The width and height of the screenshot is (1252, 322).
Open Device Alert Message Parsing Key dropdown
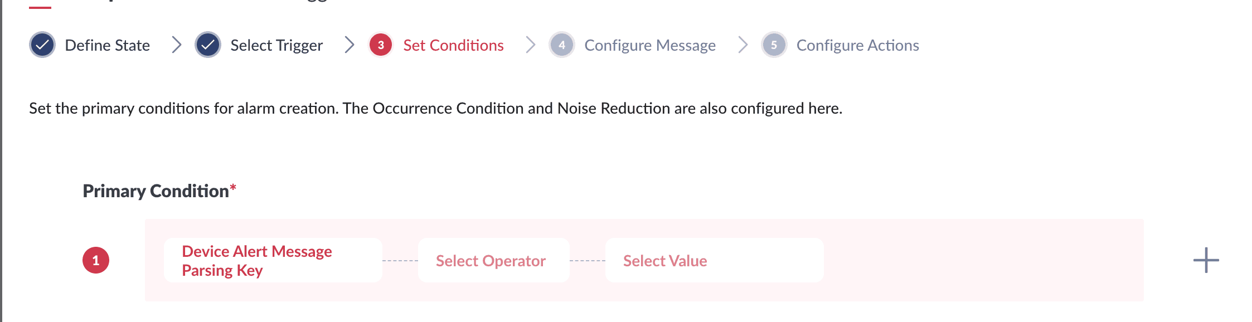[273, 260]
